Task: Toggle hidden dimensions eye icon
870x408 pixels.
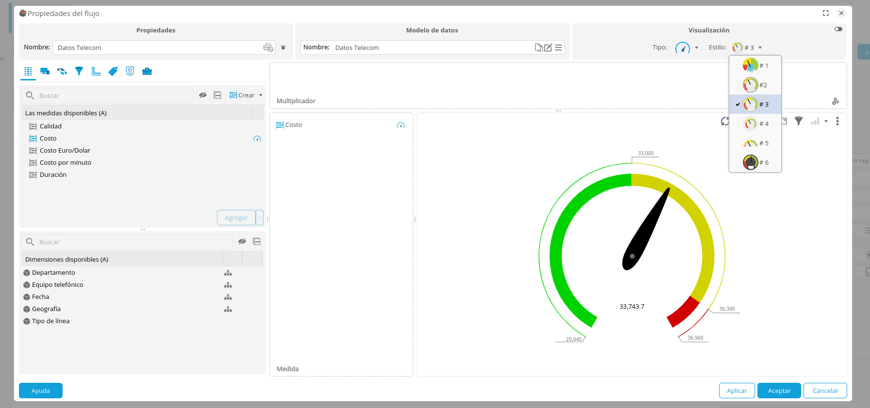Action: pos(242,241)
